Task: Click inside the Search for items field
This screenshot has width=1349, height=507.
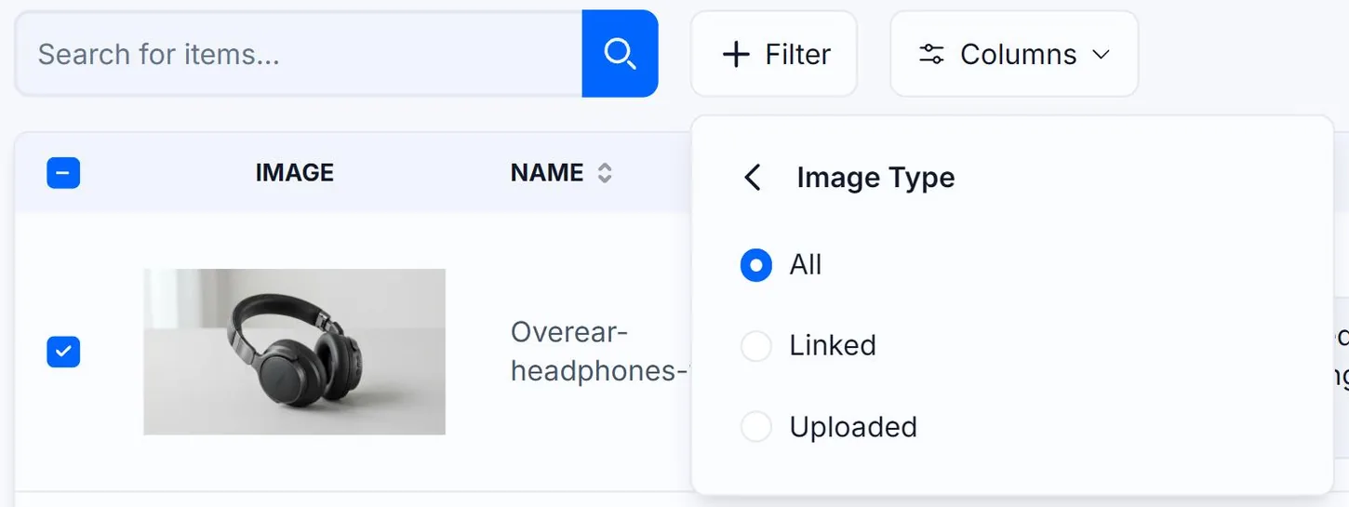Action: click(x=300, y=54)
